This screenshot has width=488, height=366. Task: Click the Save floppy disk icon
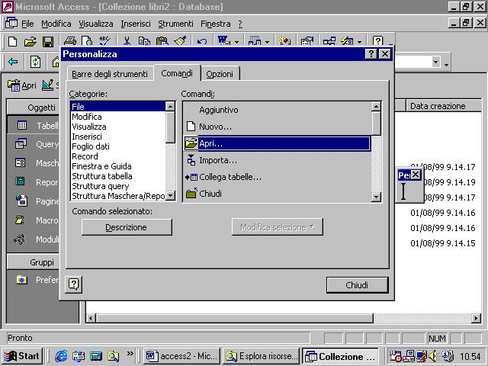pos(48,41)
